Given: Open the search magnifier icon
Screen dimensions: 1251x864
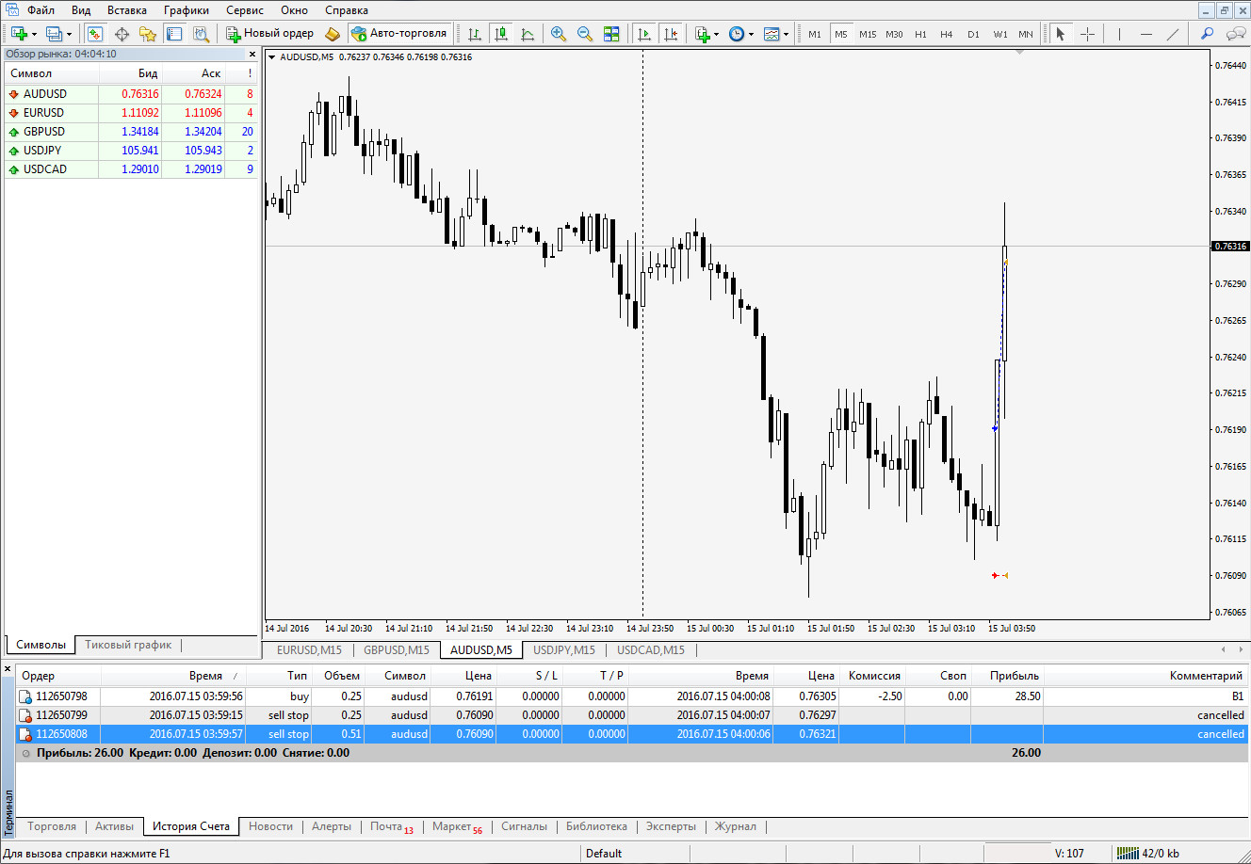Looking at the screenshot, I should [x=1207, y=34].
